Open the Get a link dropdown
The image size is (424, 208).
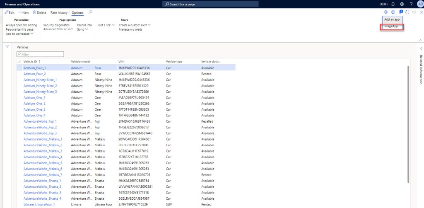coord(106,25)
